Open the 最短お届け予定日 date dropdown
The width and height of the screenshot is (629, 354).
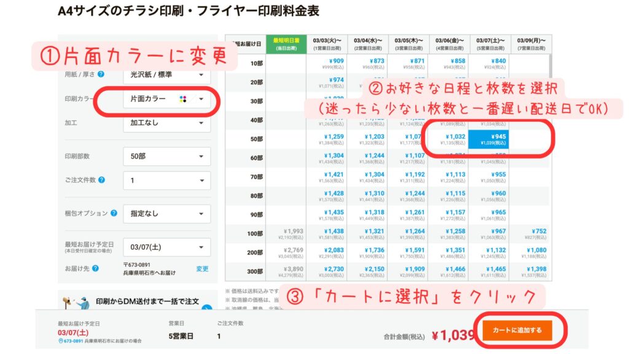point(167,247)
